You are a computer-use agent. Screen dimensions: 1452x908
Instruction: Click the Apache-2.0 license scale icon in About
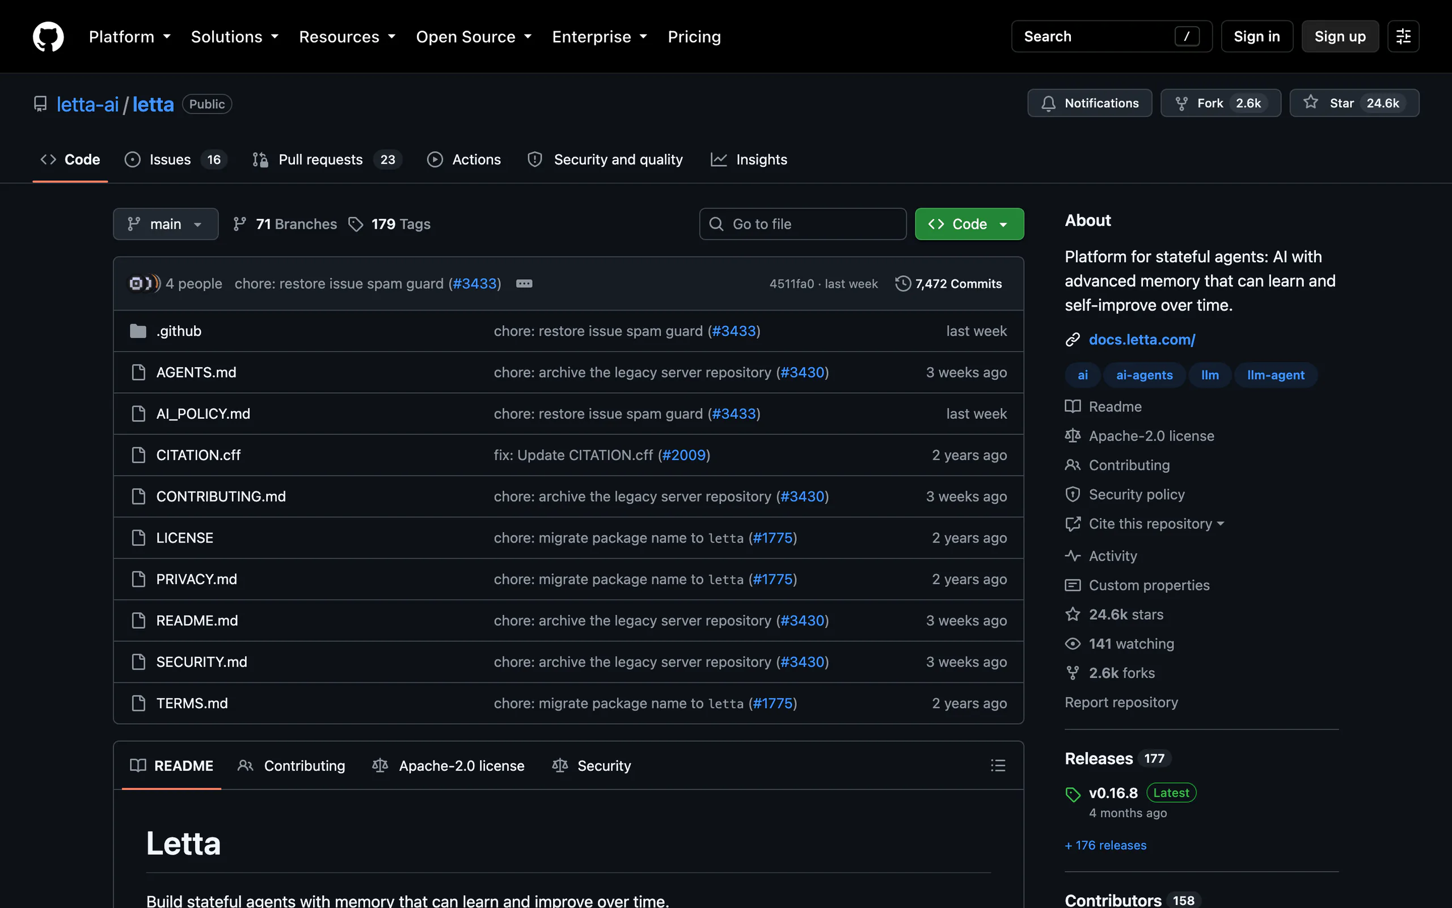1072,436
